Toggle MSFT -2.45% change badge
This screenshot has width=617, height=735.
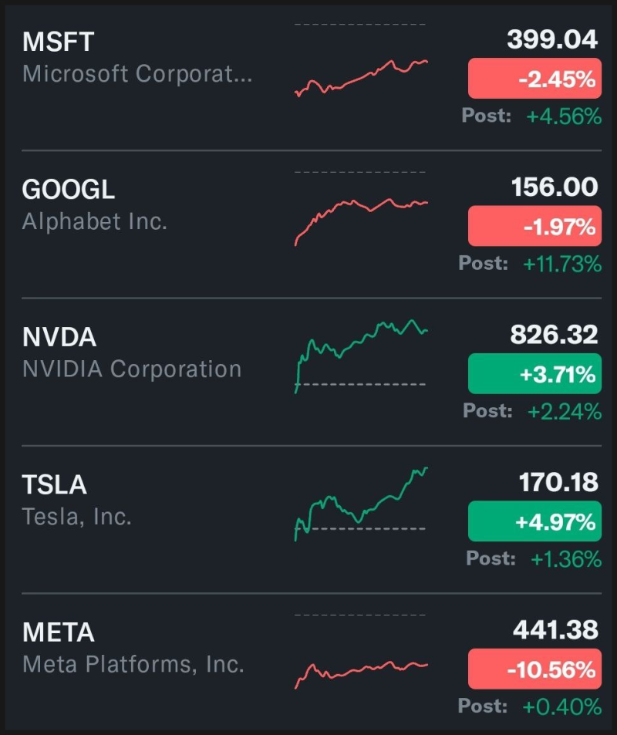click(x=534, y=79)
